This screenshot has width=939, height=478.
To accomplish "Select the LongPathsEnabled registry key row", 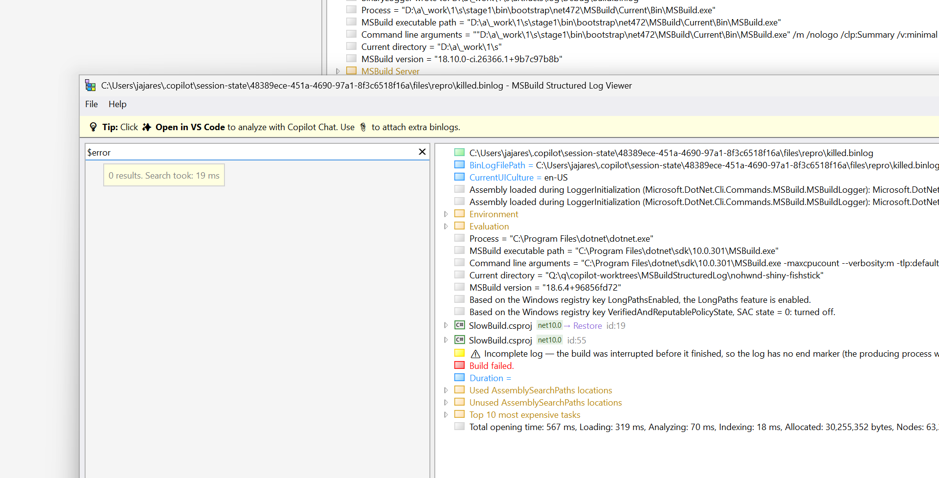I will pos(640,300).
